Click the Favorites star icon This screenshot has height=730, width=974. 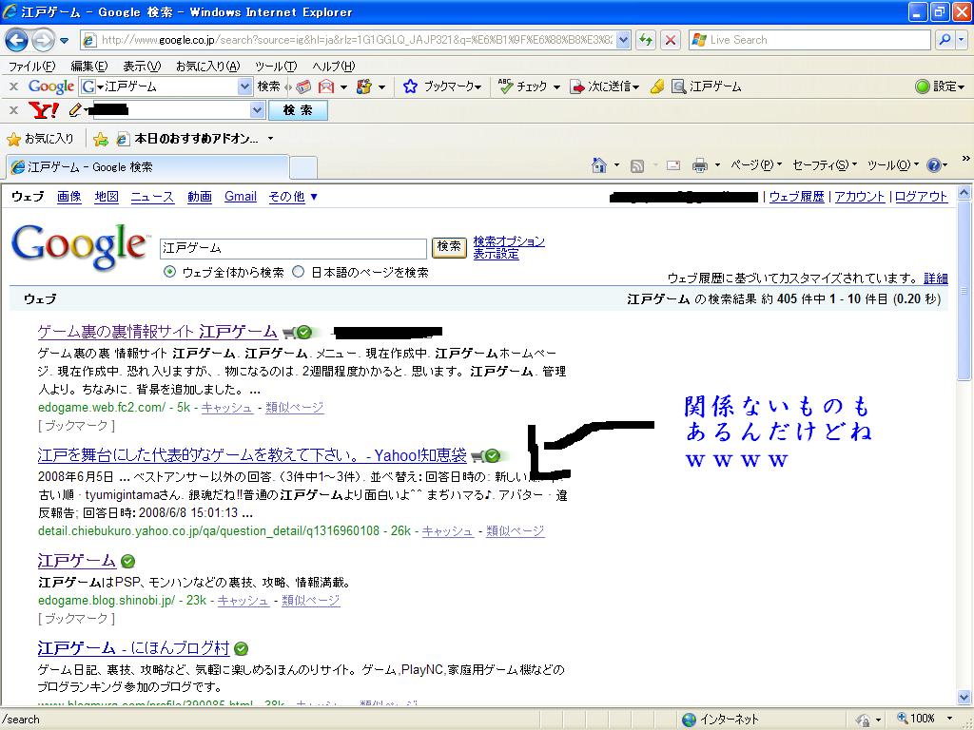13,139
